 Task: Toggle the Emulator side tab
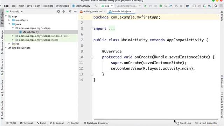[222, 81]
